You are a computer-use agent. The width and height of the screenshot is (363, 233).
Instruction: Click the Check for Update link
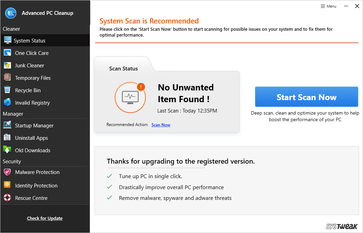[45, 218]
